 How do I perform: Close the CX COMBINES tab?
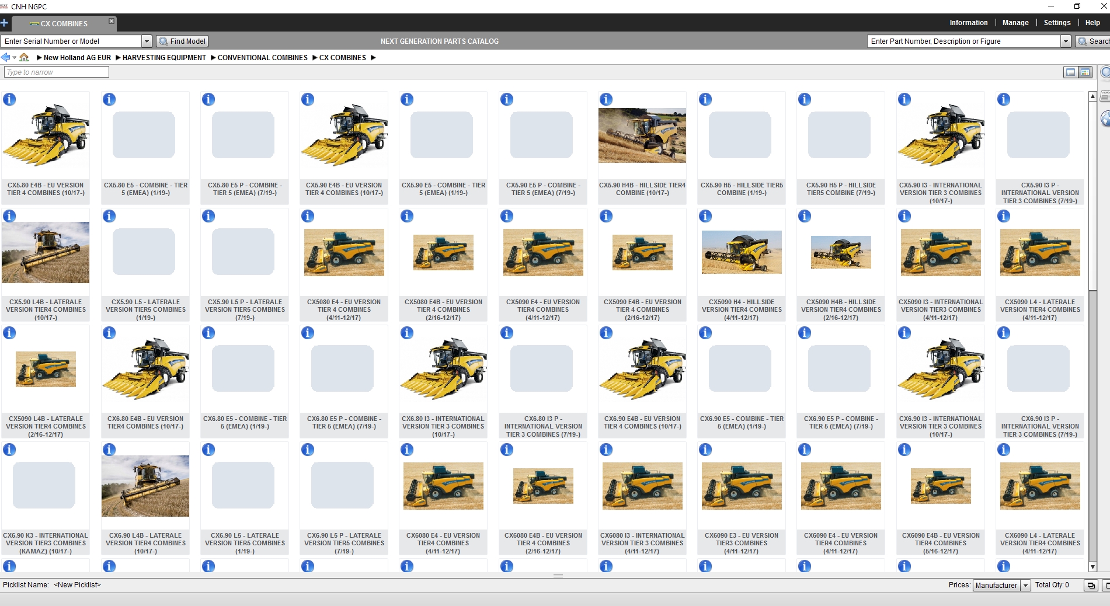[x=112, y=21]
